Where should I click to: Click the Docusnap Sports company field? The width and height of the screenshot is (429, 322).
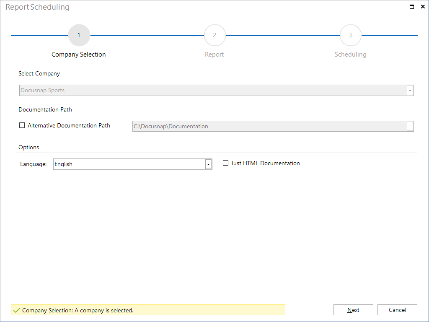(x=217, y=91)
